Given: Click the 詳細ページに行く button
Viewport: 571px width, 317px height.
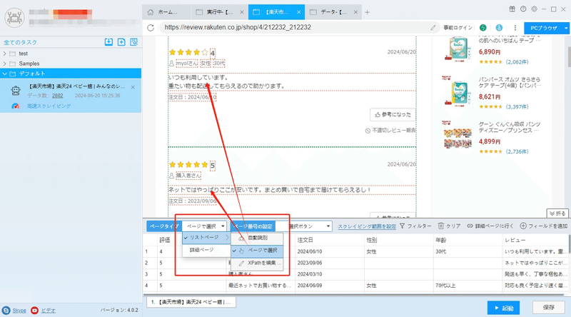Looking at the screenshot, I should click(490, 226).
